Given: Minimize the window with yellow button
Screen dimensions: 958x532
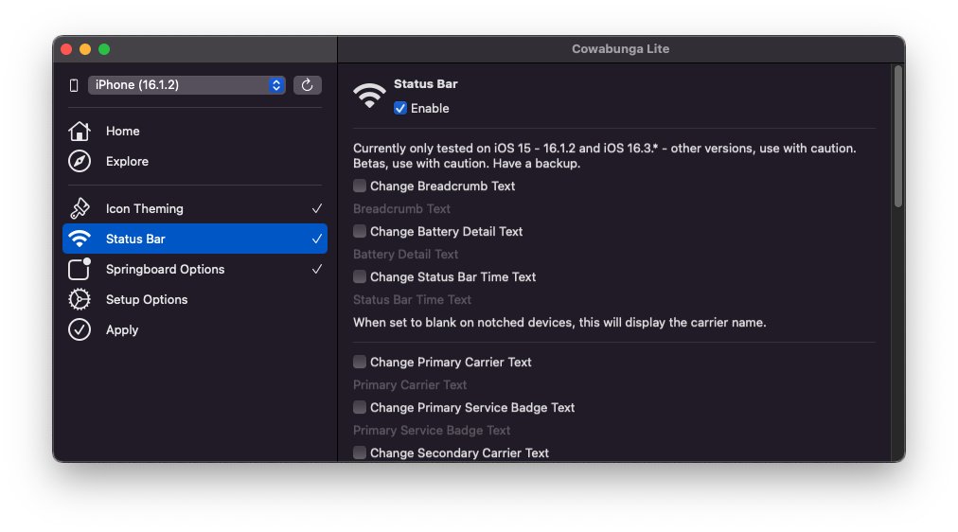Looking at the screenshot, I should pos(85,49).
